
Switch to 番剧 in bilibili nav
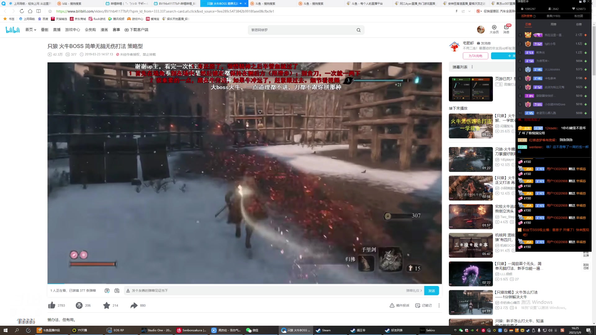45,30
